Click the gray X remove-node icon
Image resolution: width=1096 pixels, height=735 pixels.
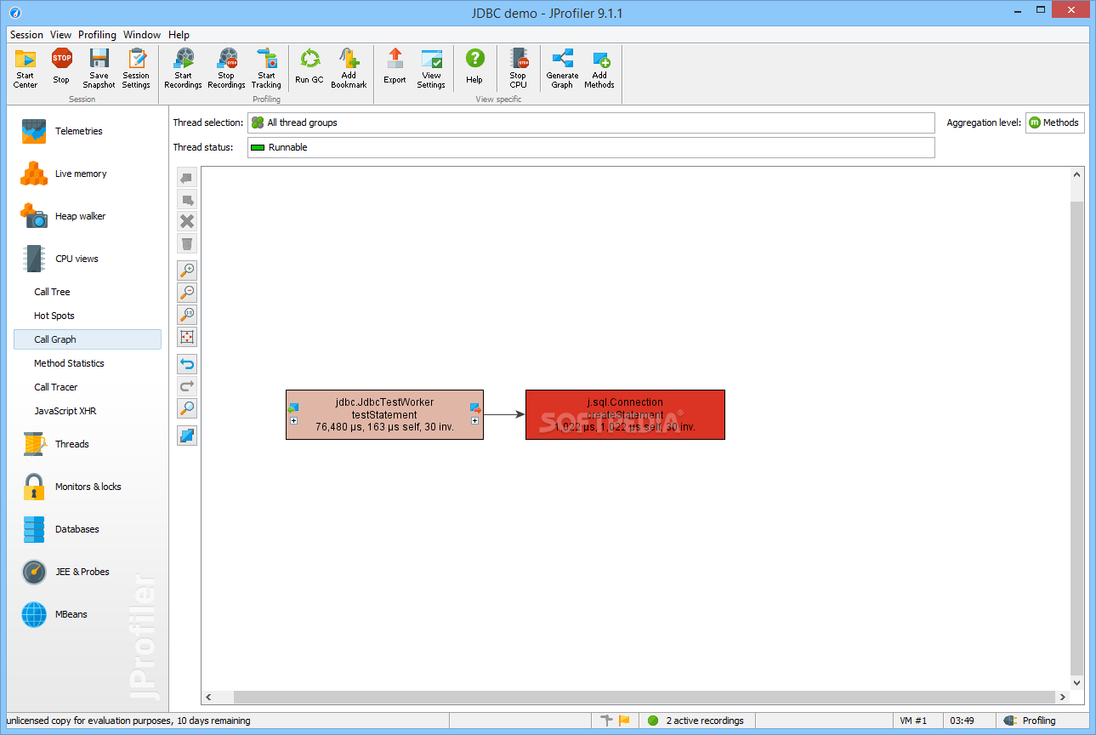coord(187,221)
